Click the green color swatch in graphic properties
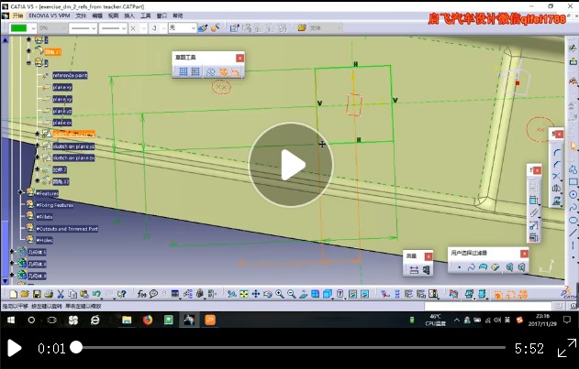The height and width of the screenshot is (369, 579). click(19, 28)
